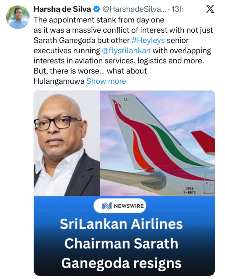Click the LL letters atop the tail
The height and width of the screenshot is (279, 225).
[125, 99]
